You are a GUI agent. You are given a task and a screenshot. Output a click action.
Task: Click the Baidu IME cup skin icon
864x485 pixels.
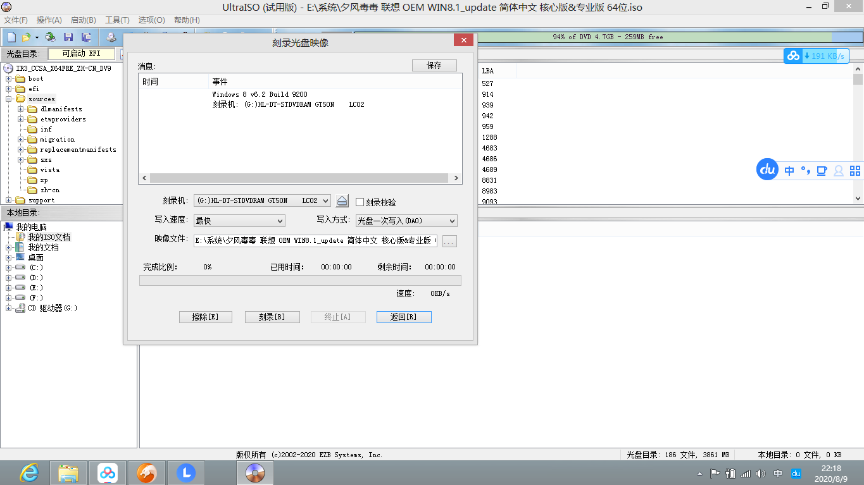tap(822, 171)
